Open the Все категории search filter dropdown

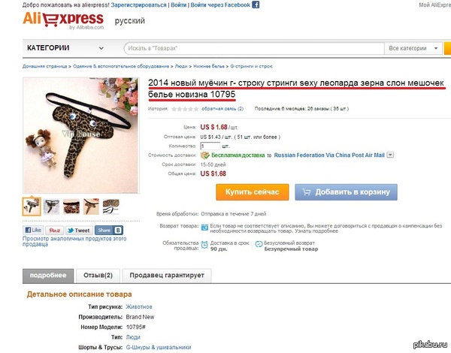413,48
